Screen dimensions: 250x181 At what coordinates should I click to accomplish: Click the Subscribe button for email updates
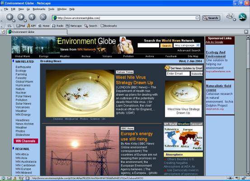(197, 74)
